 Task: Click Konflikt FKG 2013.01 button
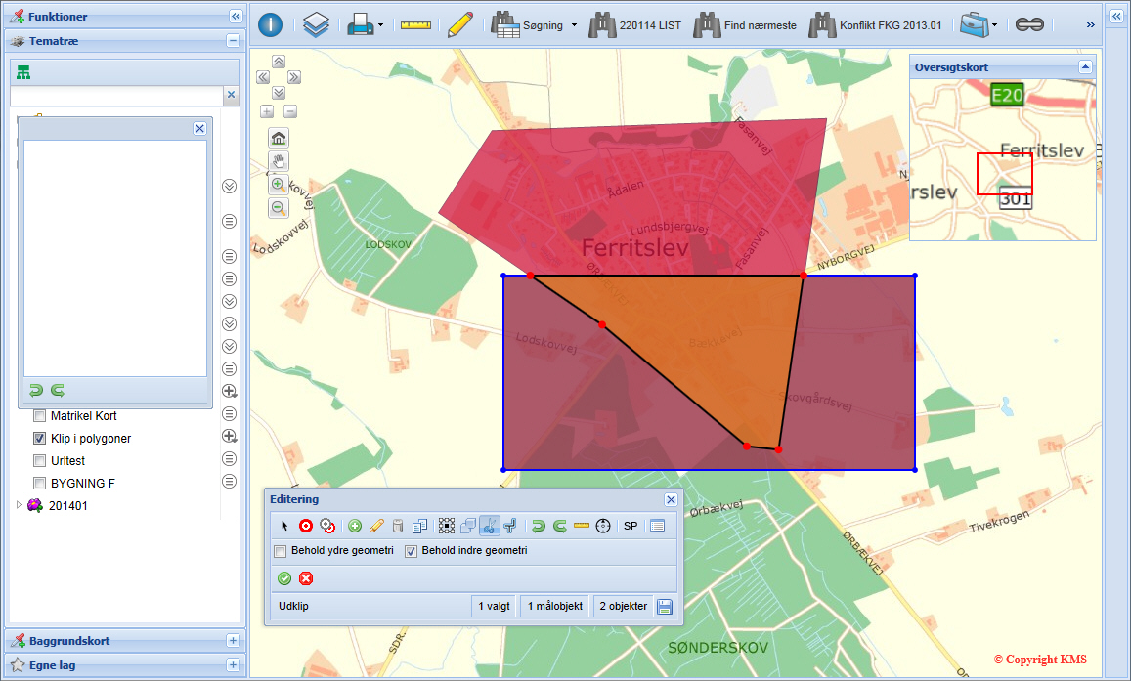click(x=875, y=25)
